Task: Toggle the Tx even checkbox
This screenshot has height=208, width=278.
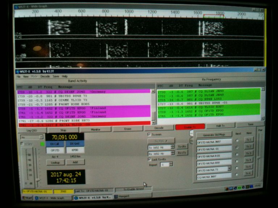Action: pos(149,134)
